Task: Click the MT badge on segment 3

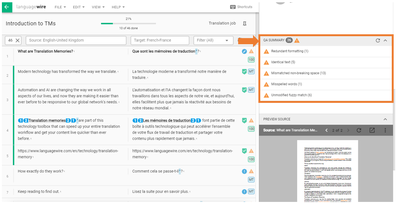Action: [x=251, y=90]
